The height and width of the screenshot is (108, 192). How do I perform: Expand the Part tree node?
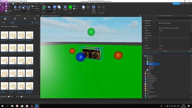(x=145, y=70)
